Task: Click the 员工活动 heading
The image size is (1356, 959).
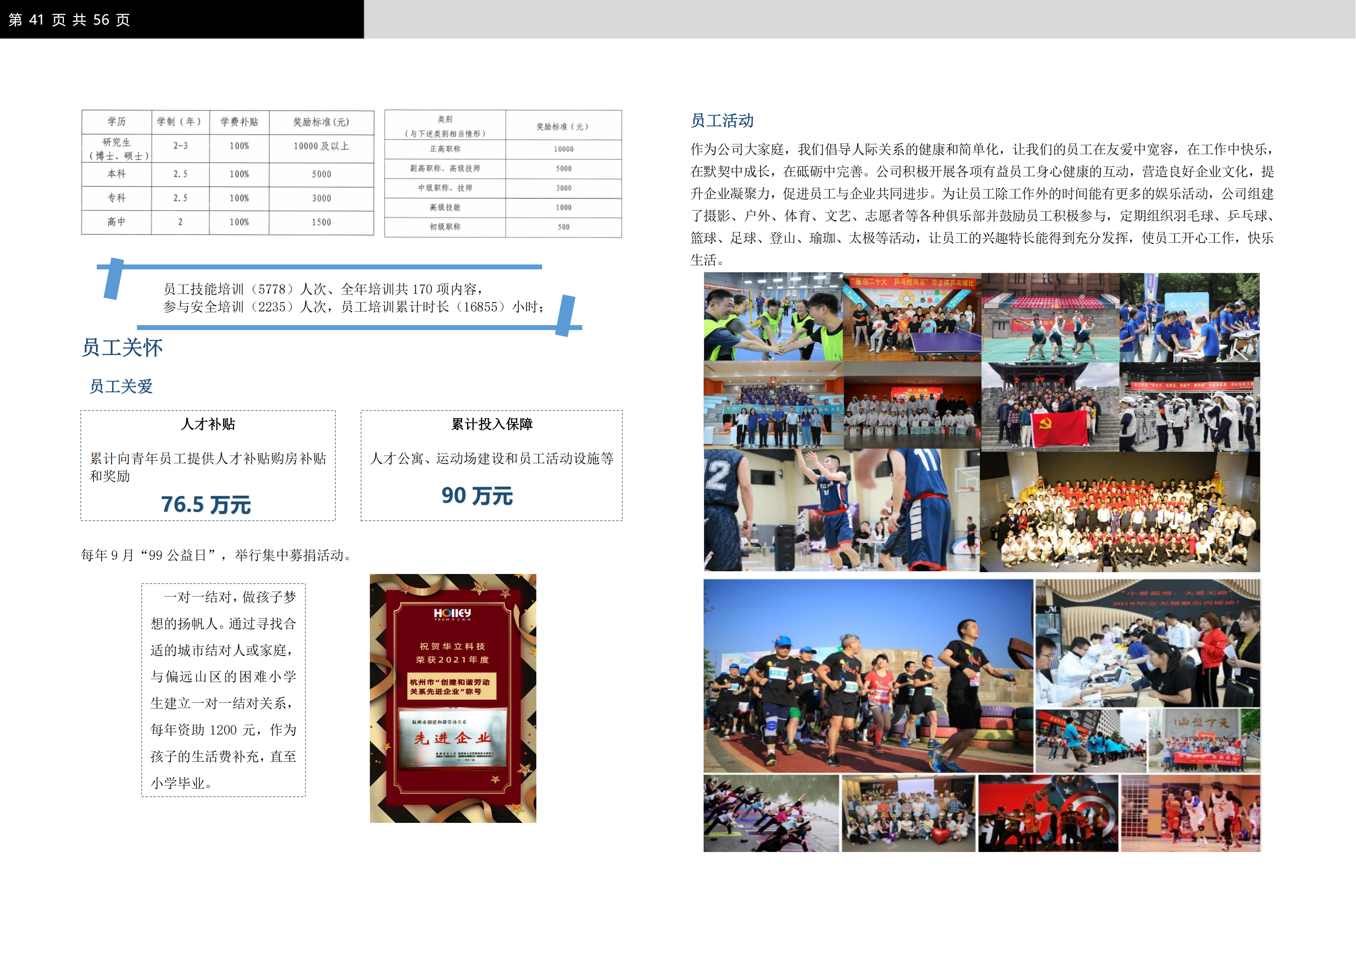Action: (722, 121)
